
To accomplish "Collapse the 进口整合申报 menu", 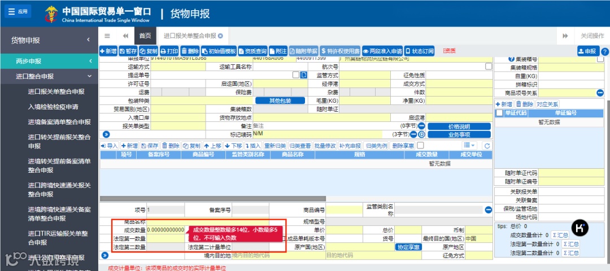I will click(x=49, y=76).
